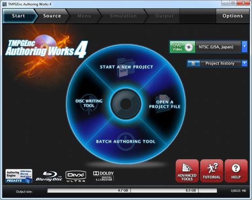252x200 pixels.
Task: Click the Pegasys Authoring Engine logo
Action: (x=19, y=176)
